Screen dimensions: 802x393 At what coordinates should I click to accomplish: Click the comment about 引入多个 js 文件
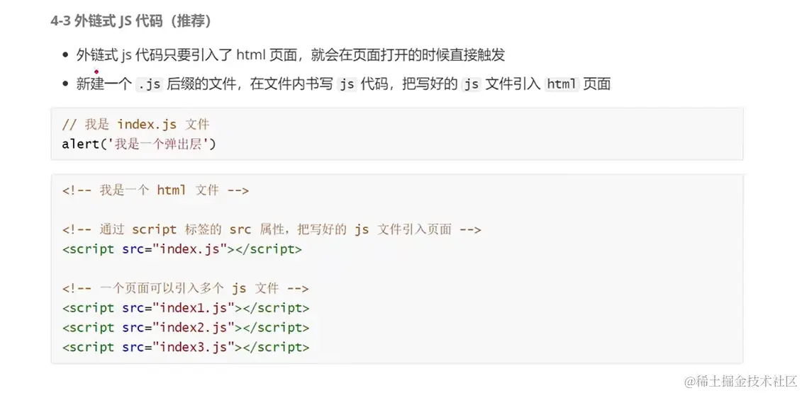point(185,288)
